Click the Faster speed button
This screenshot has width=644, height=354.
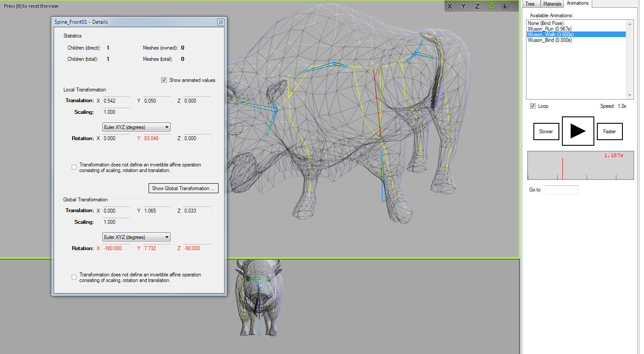[609, 132]
